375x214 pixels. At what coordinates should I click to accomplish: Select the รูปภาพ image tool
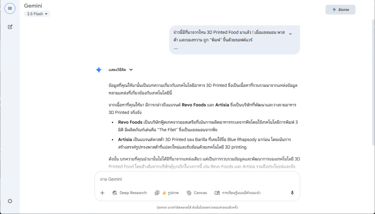(x=167, y=193)
